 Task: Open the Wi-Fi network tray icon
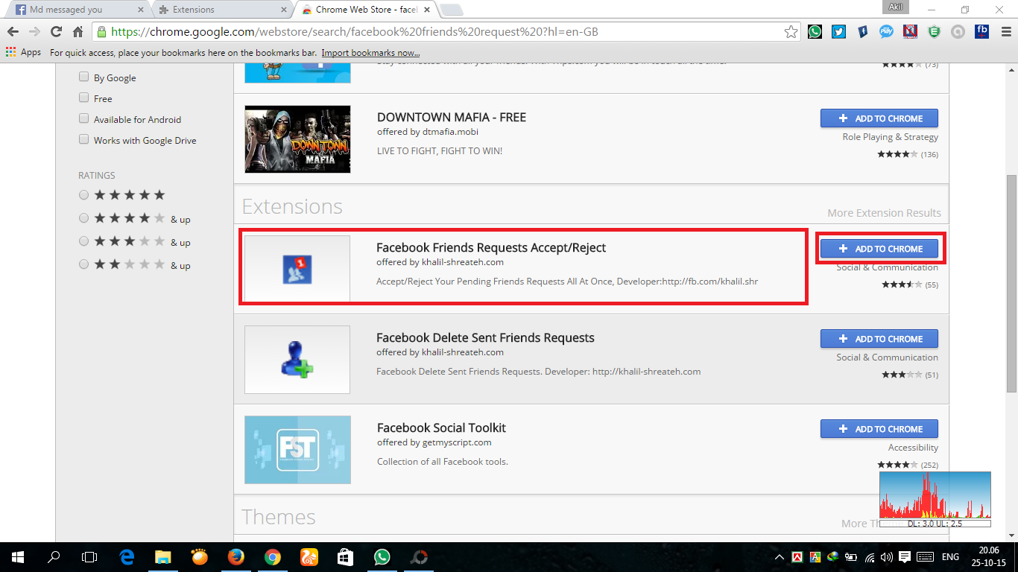(x=868, y=557)
